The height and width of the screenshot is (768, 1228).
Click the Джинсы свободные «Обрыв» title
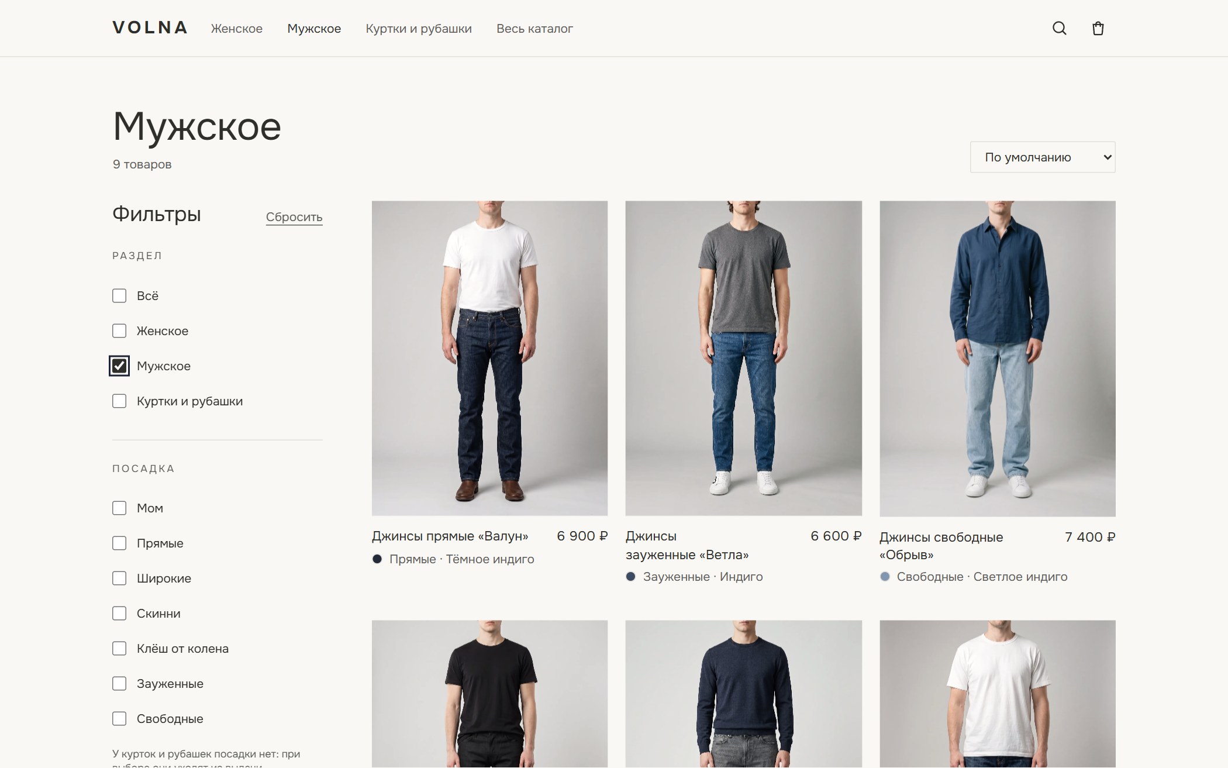[941, 546]
